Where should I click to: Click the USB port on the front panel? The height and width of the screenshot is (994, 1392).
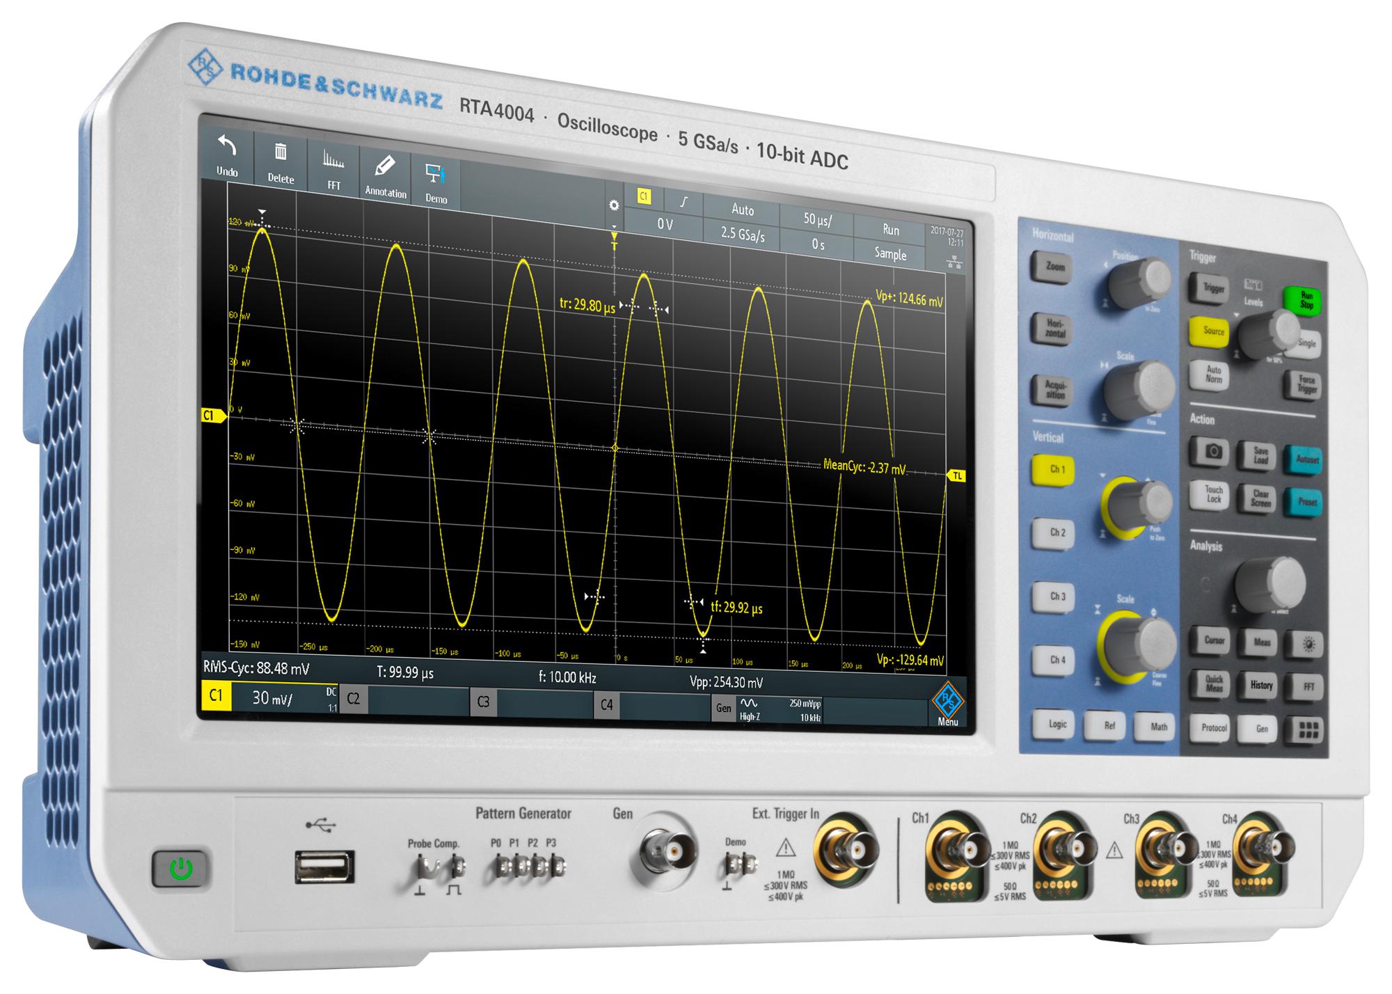[324, 868]
